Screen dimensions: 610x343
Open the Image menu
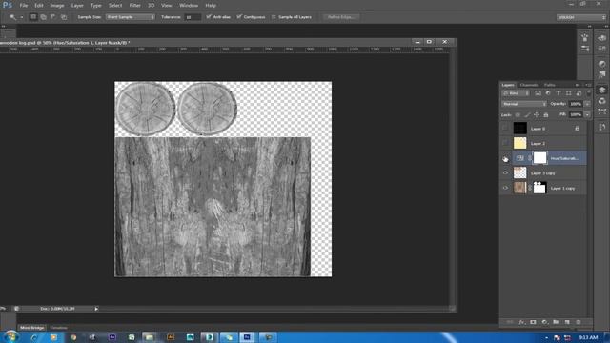57,6
